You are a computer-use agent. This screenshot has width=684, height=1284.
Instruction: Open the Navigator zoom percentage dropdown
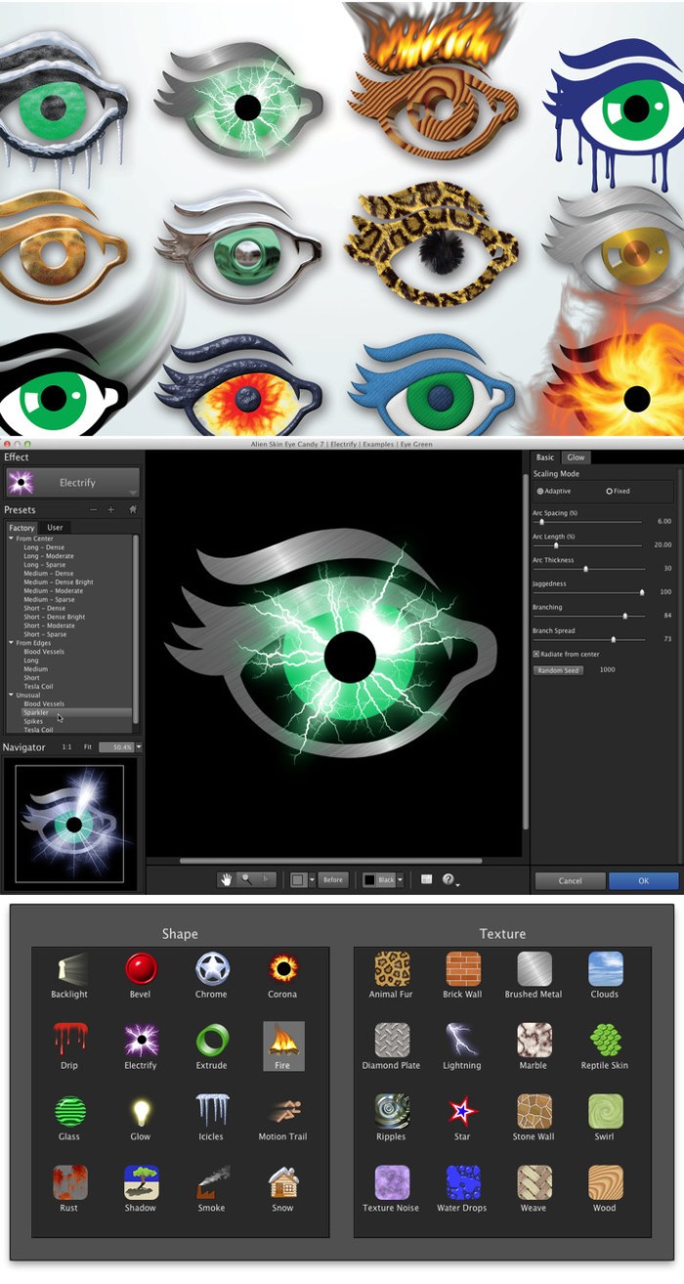140,747
